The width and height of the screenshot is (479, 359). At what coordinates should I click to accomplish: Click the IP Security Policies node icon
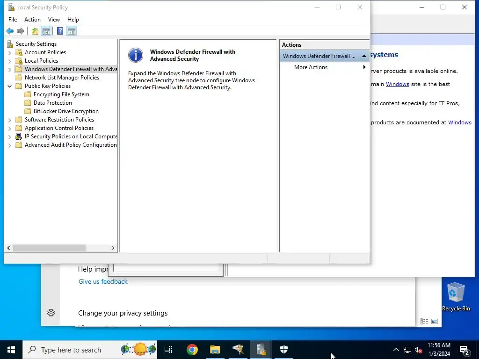coord(19,136)
